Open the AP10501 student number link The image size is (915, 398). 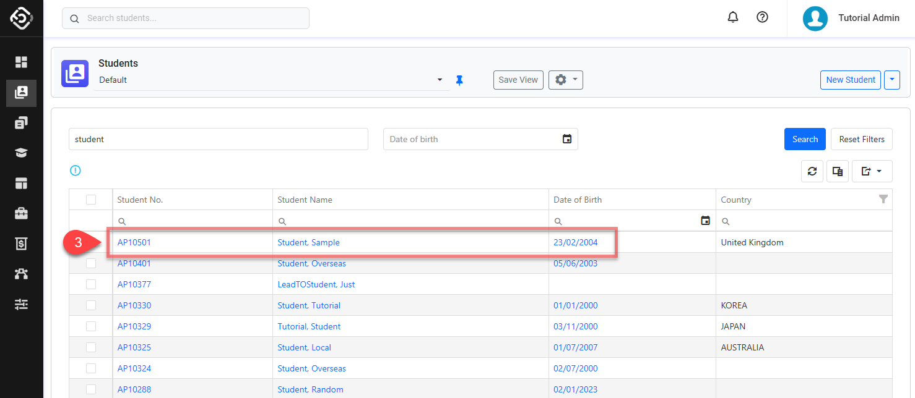click(134, 242)
